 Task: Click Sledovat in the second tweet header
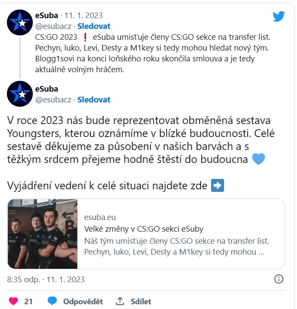click(94, 100)
